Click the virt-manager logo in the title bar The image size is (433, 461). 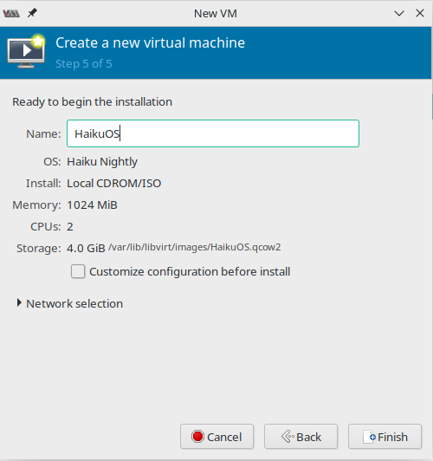[x=11, y=14]
